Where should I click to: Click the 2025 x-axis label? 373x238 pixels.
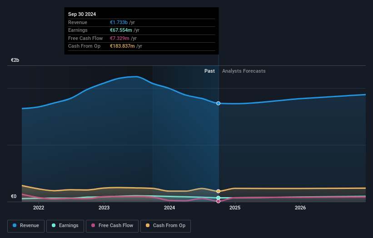(x=235, y=208)
